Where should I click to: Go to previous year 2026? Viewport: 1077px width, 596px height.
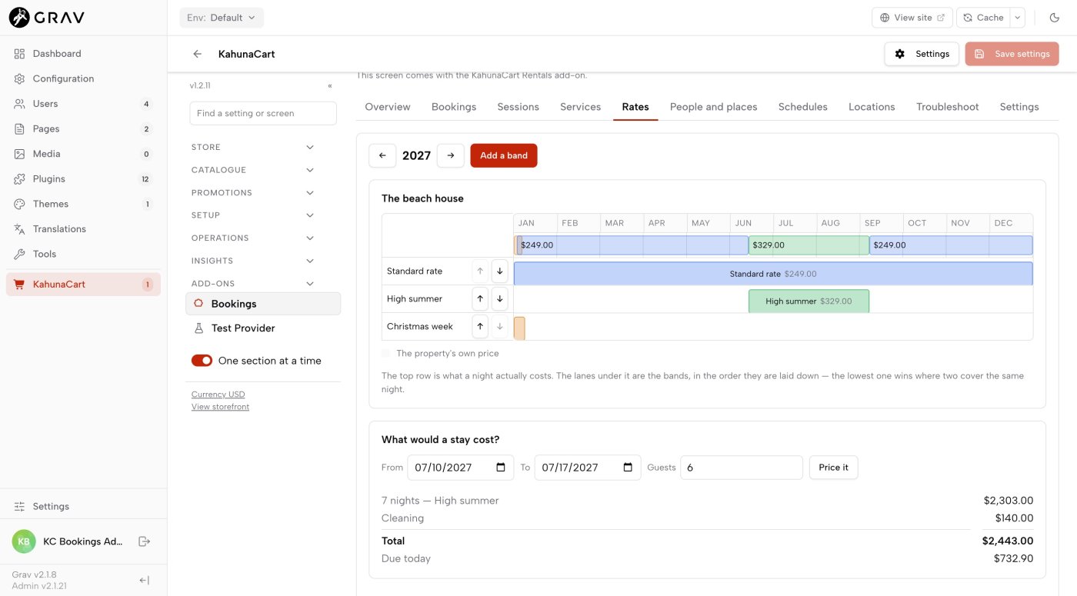coord(382,155)
